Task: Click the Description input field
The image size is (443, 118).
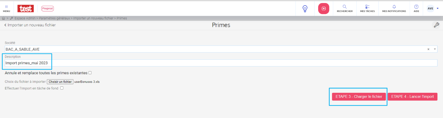Action: [221, 63]
